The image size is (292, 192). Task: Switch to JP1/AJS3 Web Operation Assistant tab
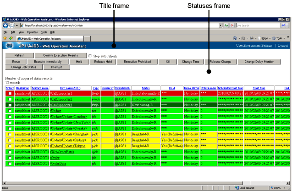point(40,39)
